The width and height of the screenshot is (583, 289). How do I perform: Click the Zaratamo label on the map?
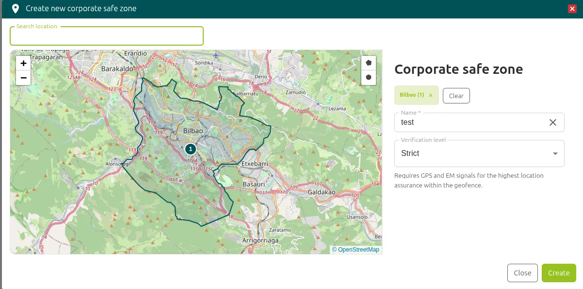(x=280, y=230)
